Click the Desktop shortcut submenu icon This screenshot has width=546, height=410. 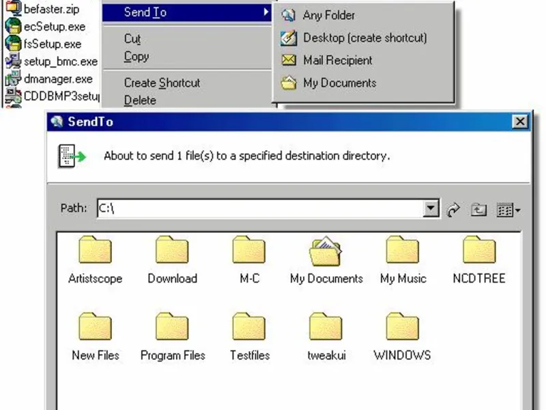point(289,38)
